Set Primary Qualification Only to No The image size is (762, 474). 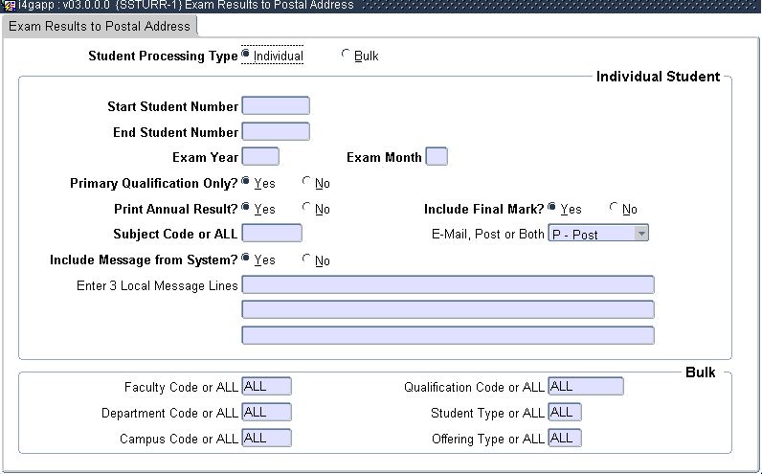pos(307,182)
